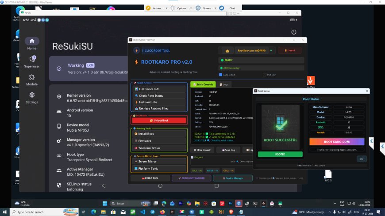This screenshot has height=216, width=385.
Task: Click local 'Type here to search' box
Action: (44, 212)
